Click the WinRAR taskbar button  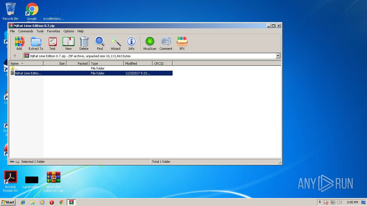(71, 202)
